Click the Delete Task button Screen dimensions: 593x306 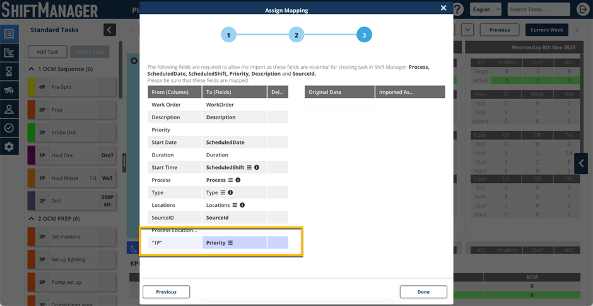90,52
